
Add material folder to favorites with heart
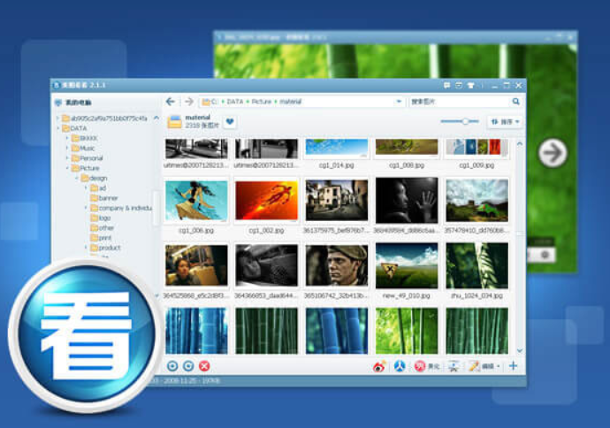[x=230, y=121]
